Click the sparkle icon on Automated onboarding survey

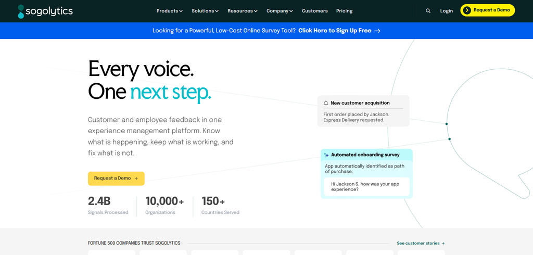click(326, 155)
